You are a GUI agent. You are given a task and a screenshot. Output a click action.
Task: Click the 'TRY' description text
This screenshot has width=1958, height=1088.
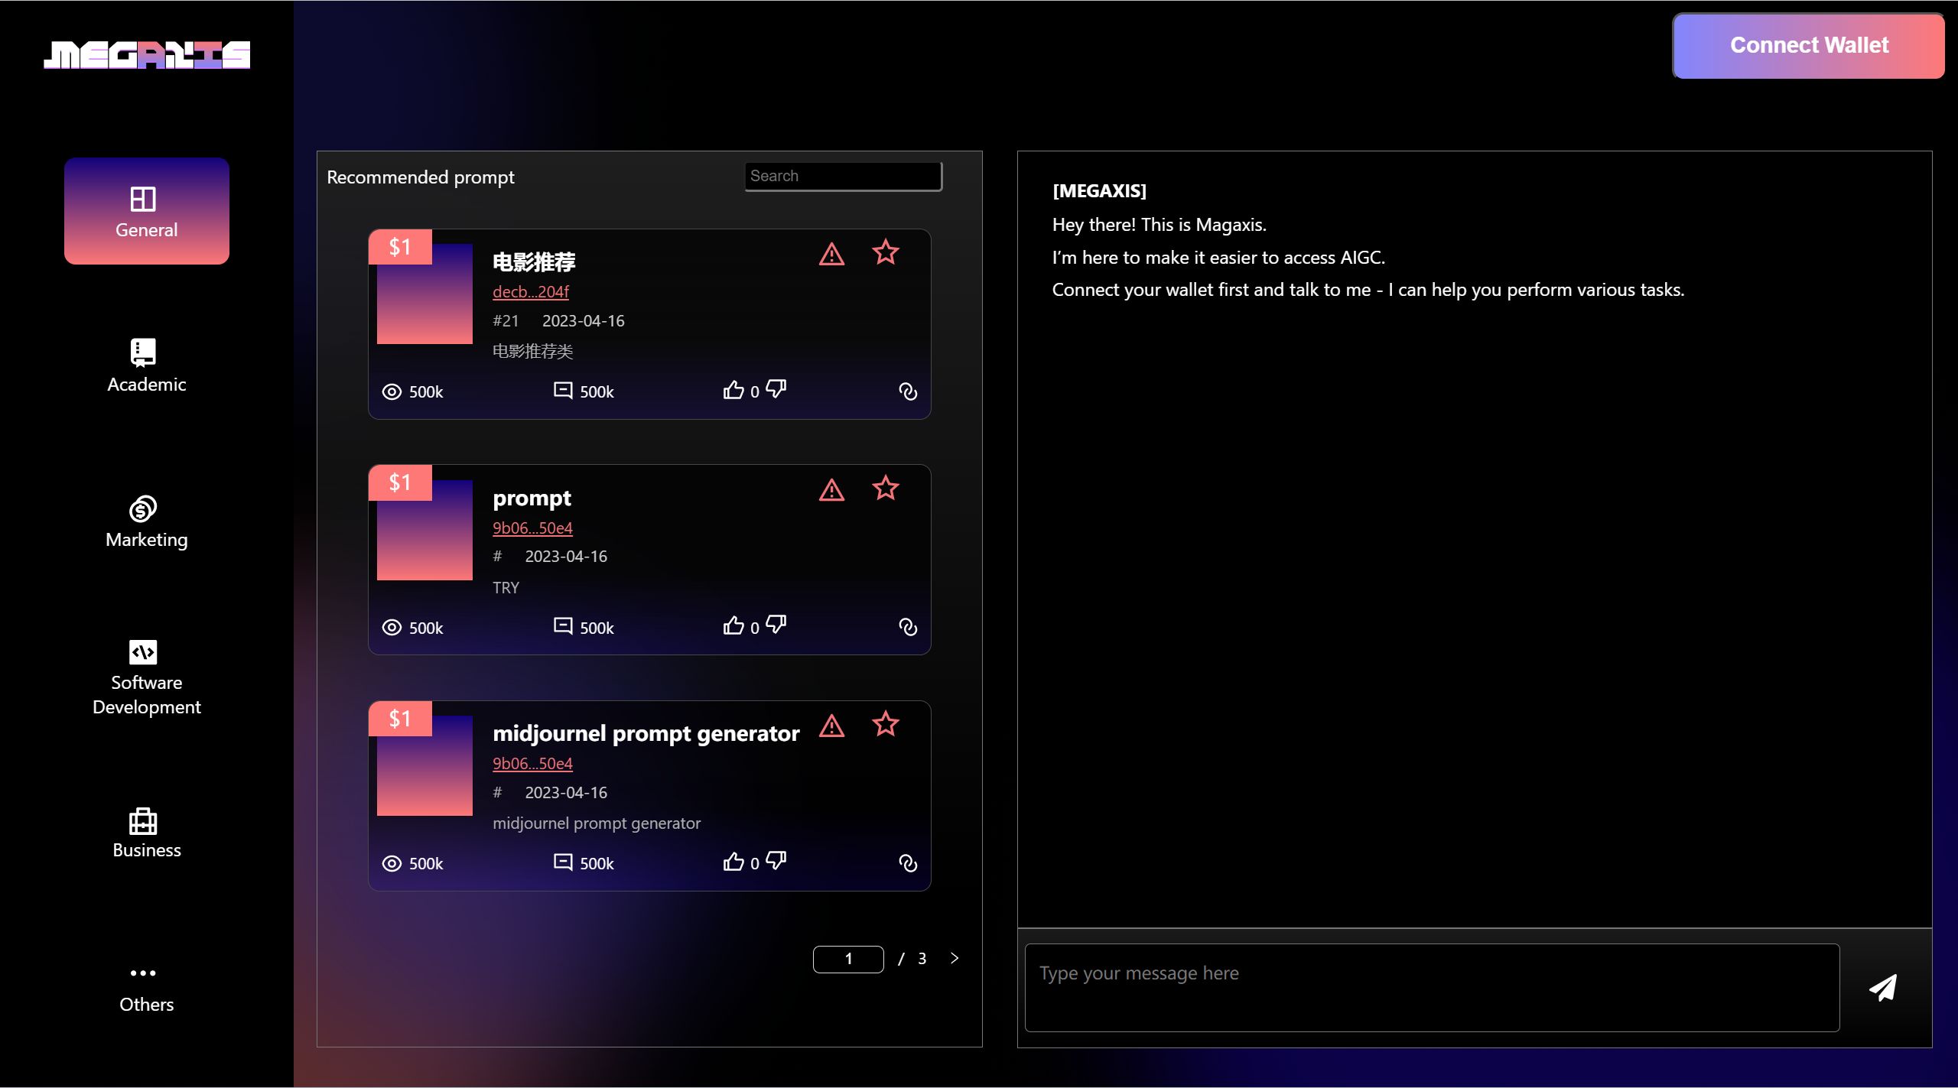coord(506,587)
